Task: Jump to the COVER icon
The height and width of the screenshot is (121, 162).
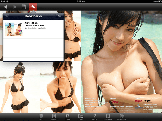Action: 67,117
